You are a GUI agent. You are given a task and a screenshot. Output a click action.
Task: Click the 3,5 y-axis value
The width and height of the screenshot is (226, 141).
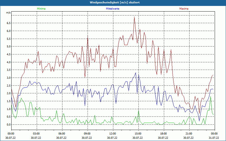[x=9, y=70]
